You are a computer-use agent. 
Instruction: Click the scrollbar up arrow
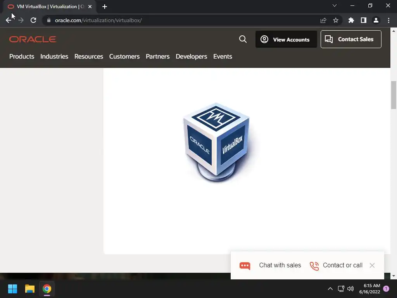click(394, 31)
